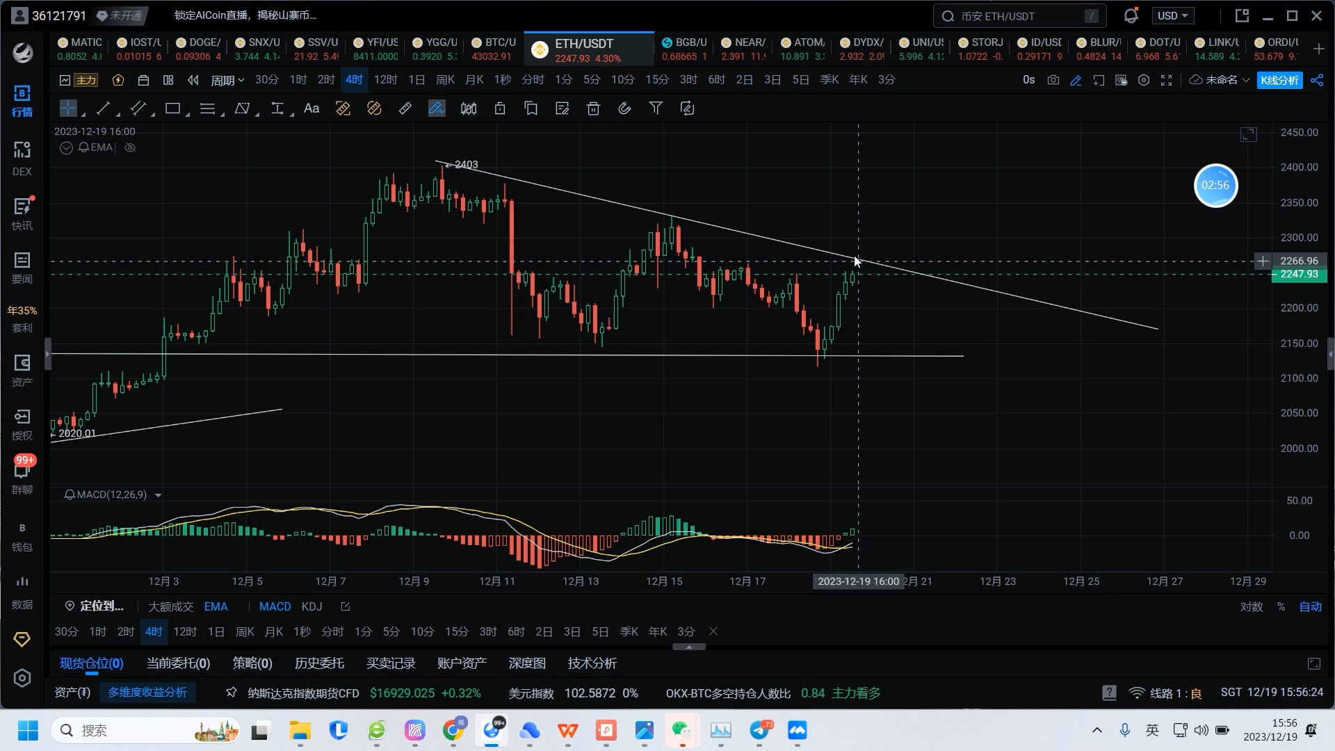
Task: Toggle logarithmic scale 对数 option
Action: (1251, 606)
